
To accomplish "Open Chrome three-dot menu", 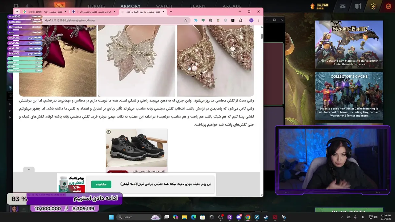I will point(259,20).
